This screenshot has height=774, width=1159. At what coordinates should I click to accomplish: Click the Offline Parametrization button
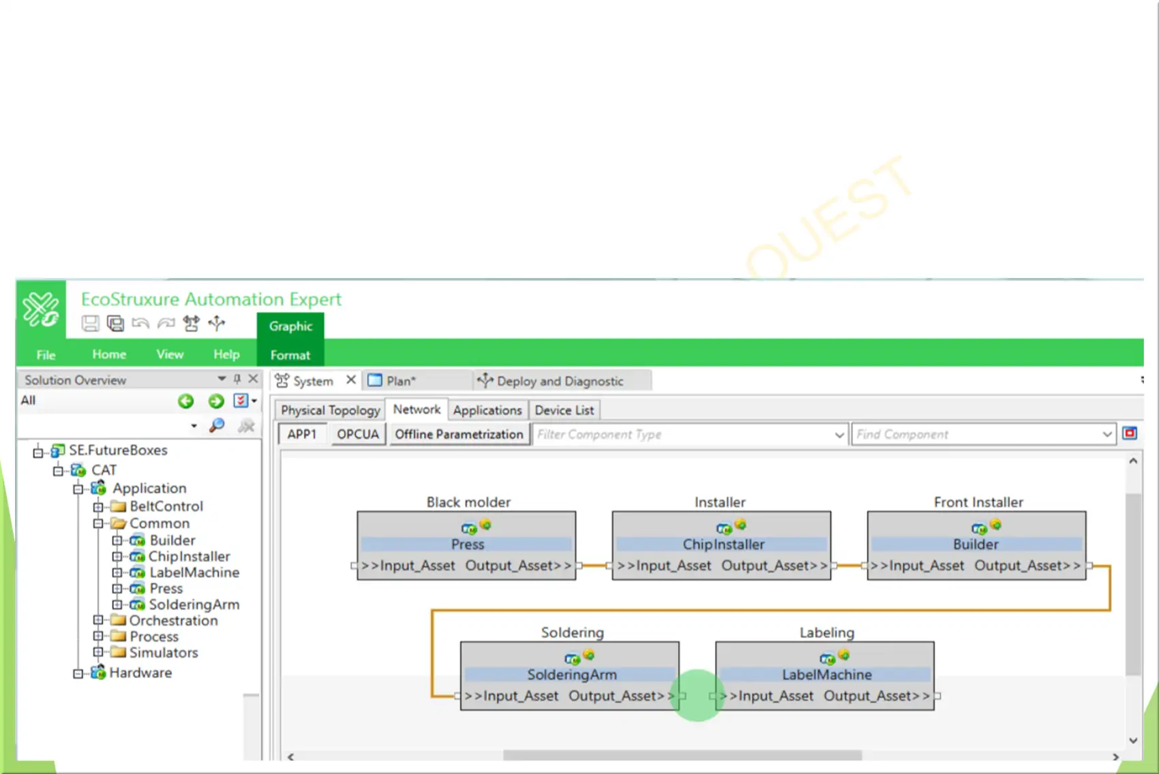pos(459,434)
